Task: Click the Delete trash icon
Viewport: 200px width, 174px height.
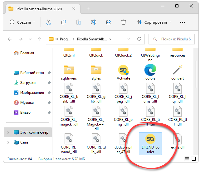Action: pyautogui.click(x=124, y=22)
